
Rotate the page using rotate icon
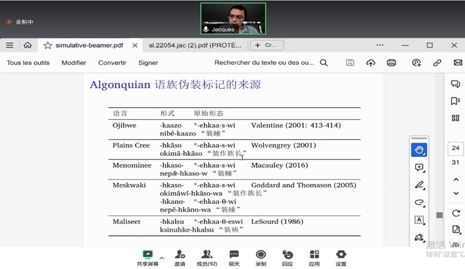click(456, 213)
